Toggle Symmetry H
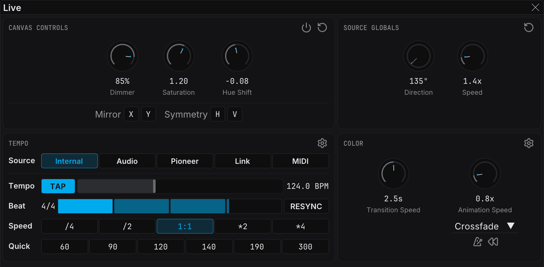 click(x=217, y=114)
